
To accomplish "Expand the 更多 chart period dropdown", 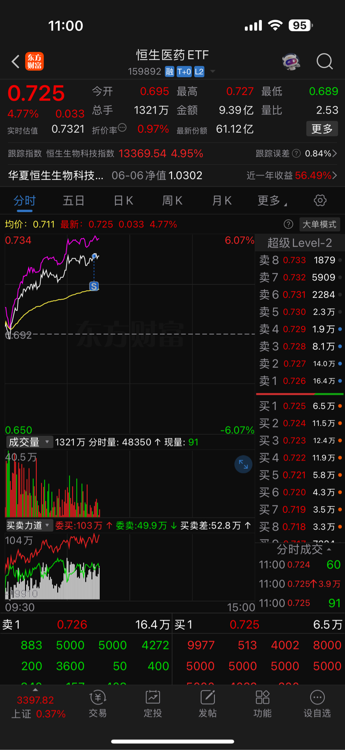I will pyautogui.click(x=272, y=200).
